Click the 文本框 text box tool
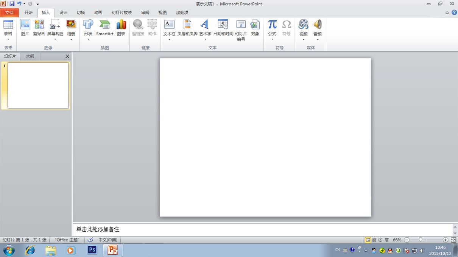The image size is (458, 257). tap(169, 25)
